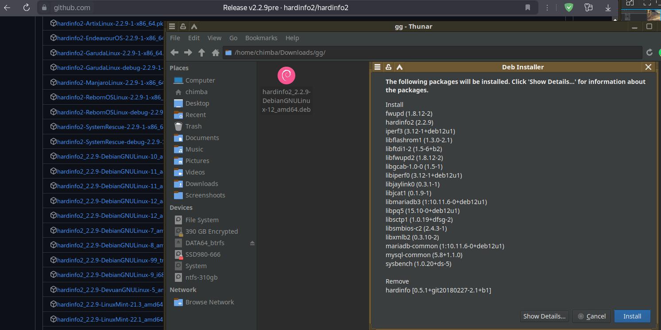Click the 'fwupd (1.8.12-2)' package line
The image size is (661, 330).
(x=409, y=114)
